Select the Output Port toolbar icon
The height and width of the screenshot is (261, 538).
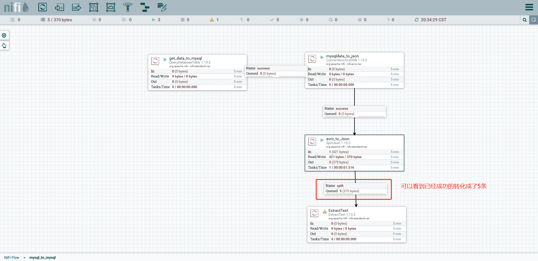click(76, 7)
